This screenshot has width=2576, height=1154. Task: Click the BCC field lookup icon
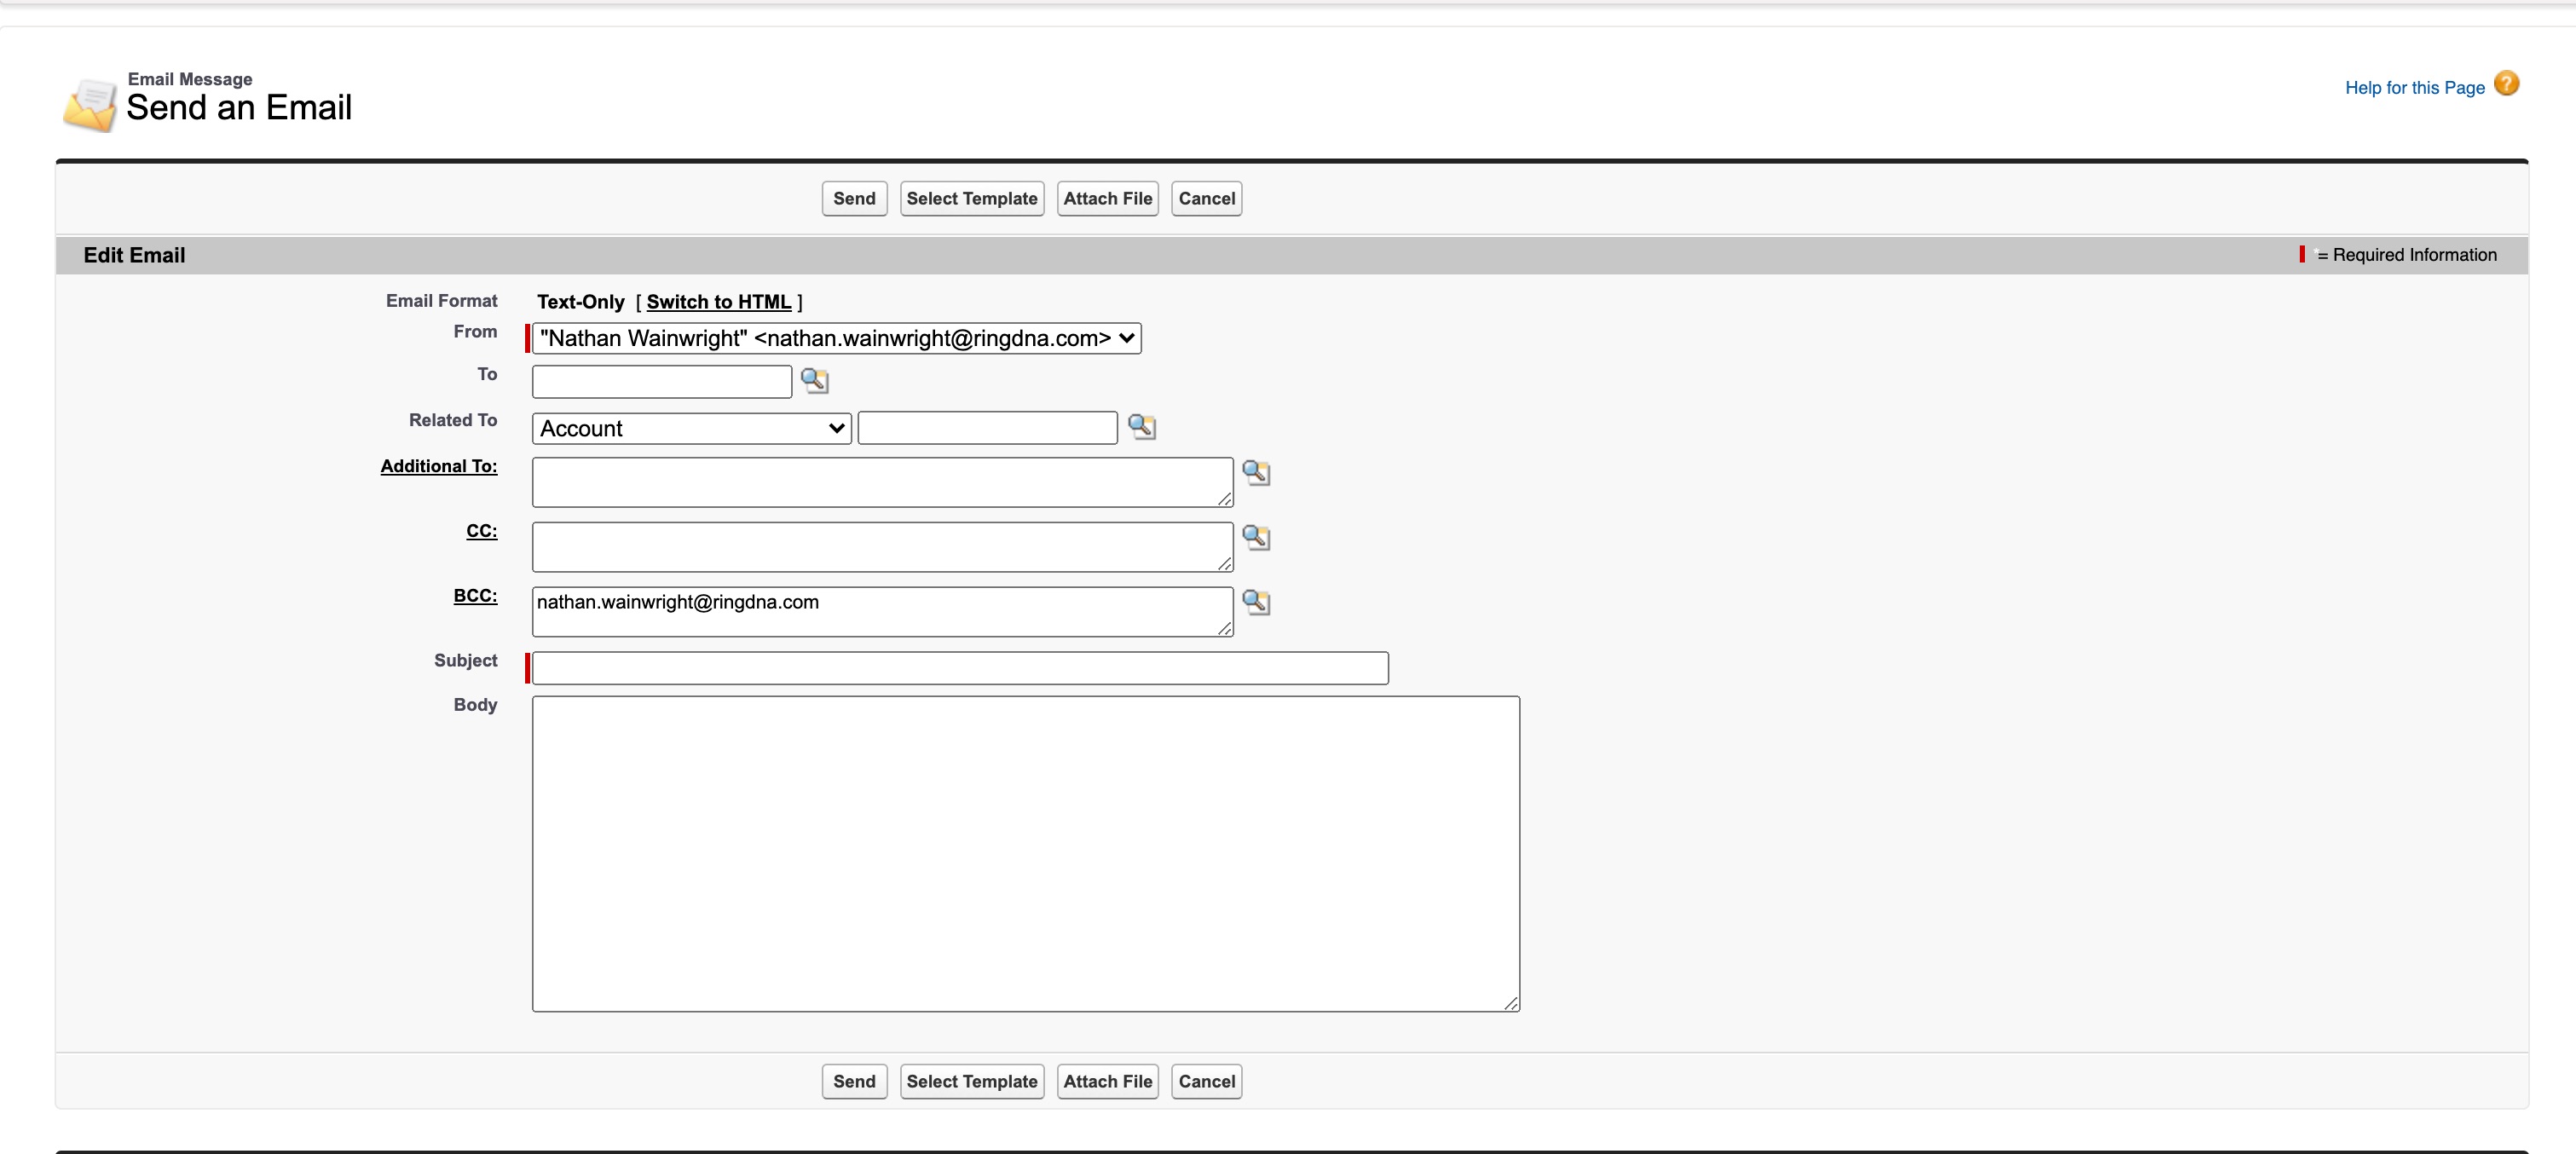1255,602
